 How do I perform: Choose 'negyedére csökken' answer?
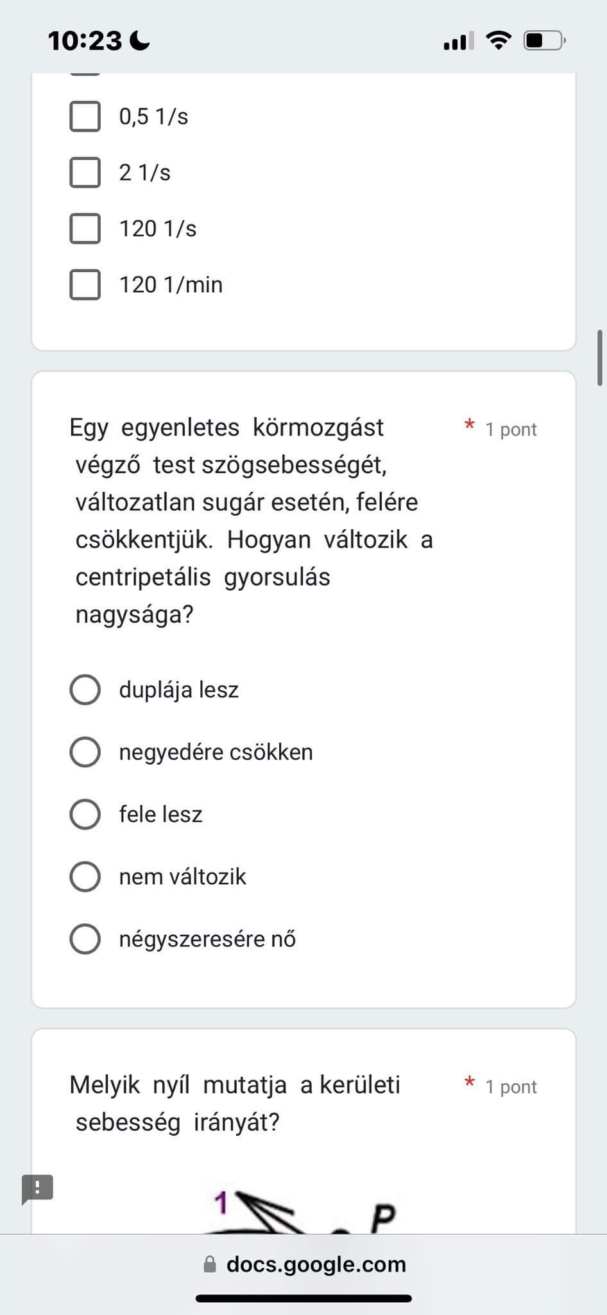tap(85, 752)
